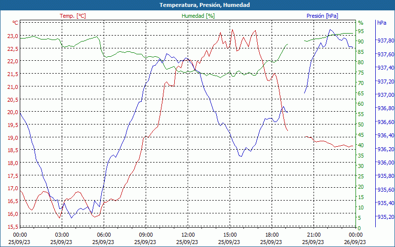This screenshot has width=395, height=247.
Task: Select the blue 'Presión [hPa]' legend label
Action: point(322,16)
